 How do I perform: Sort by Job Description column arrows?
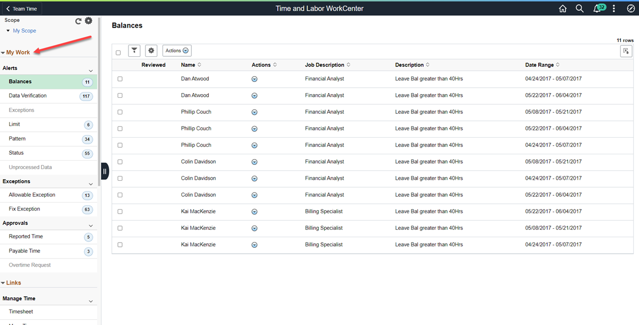pyautogui.click(x=349, y=65)
